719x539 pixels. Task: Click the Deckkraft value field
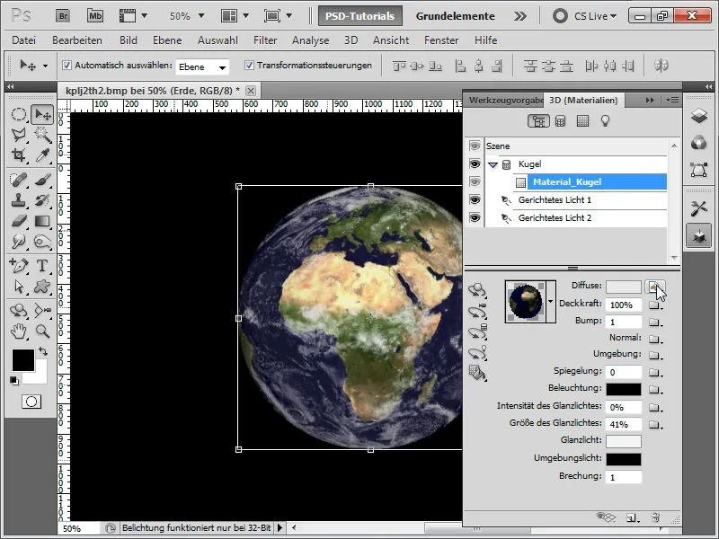pyautogui.click(x=623, y=305)
